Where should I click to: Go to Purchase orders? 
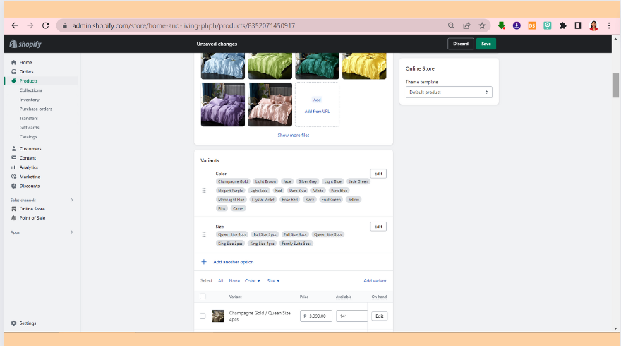tap(36, 109)
